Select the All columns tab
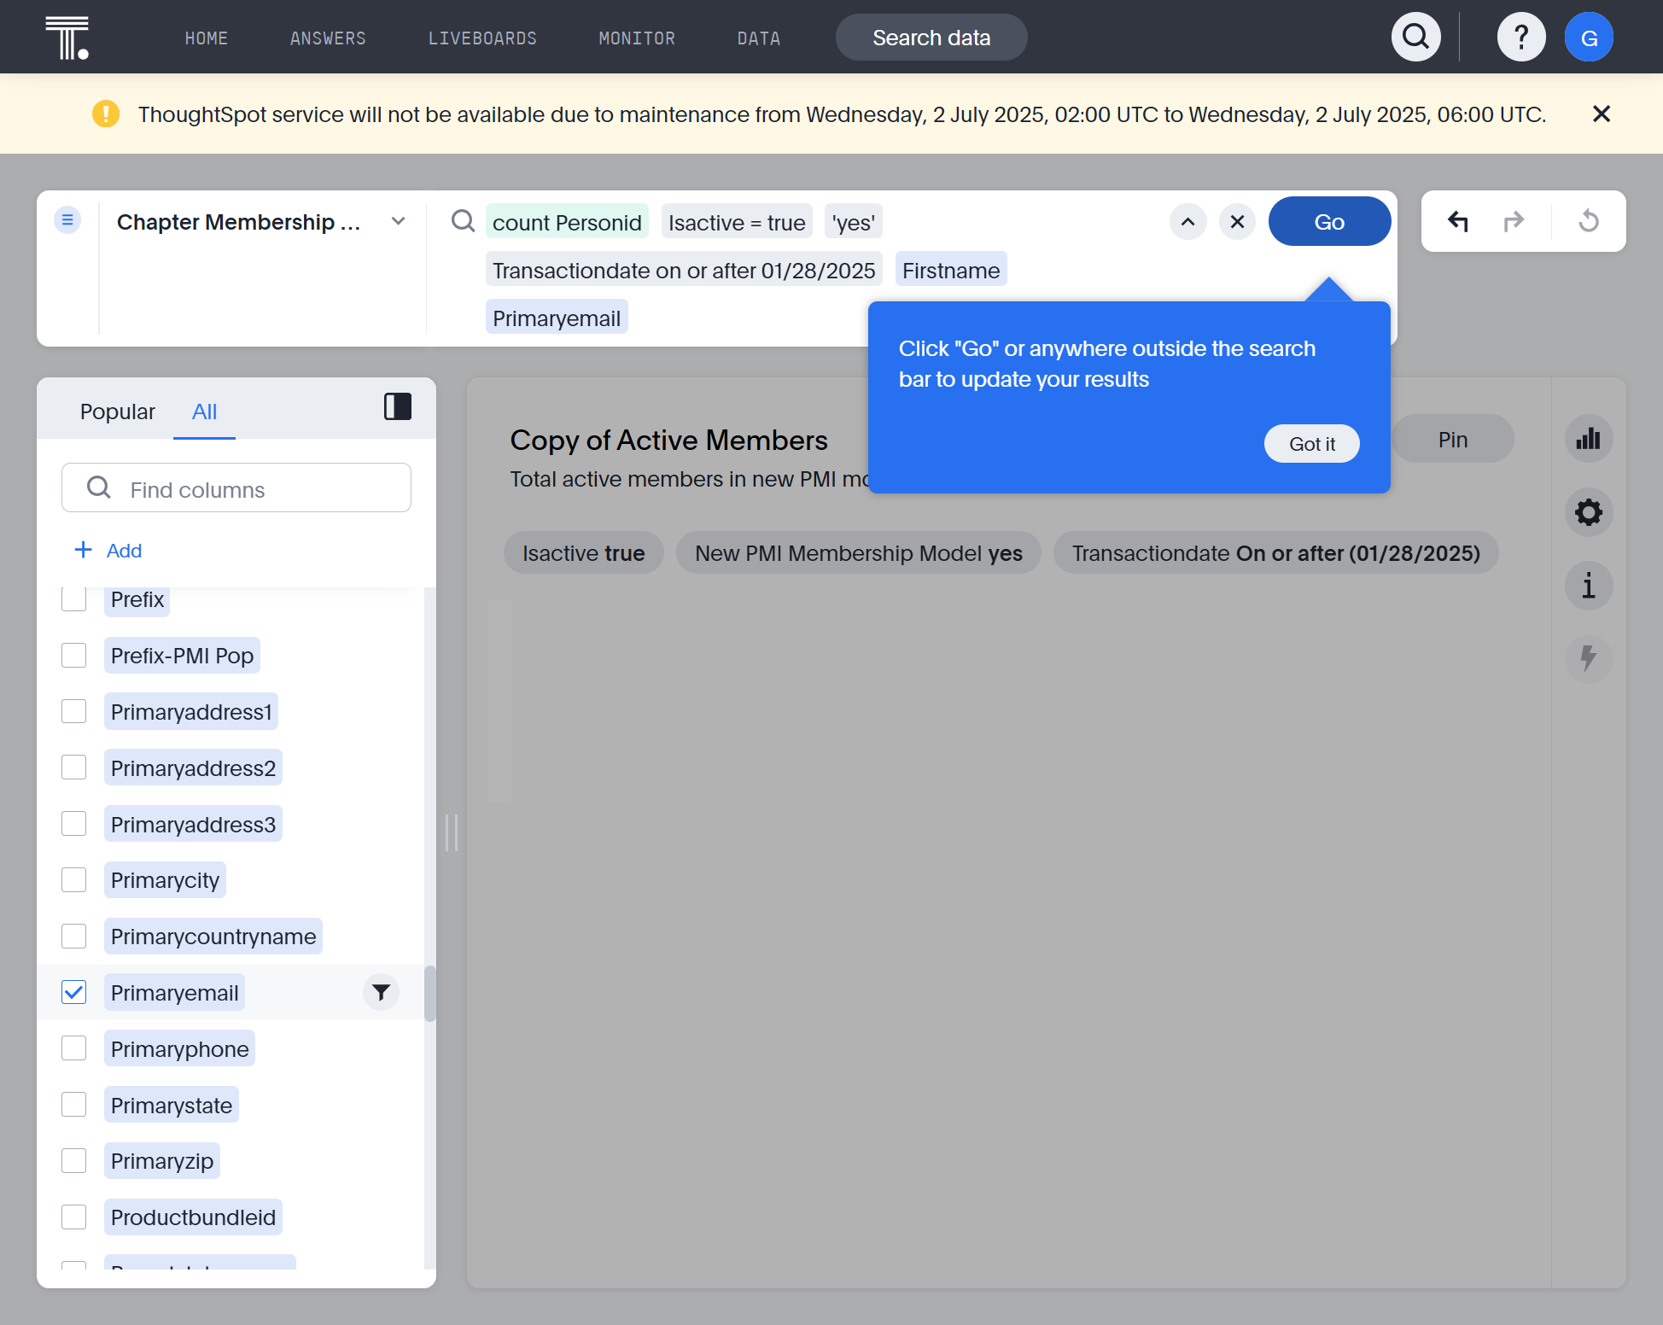The height and width of the screenshot is (1325, 1663). pyautogui.click(x=204, y=412)
